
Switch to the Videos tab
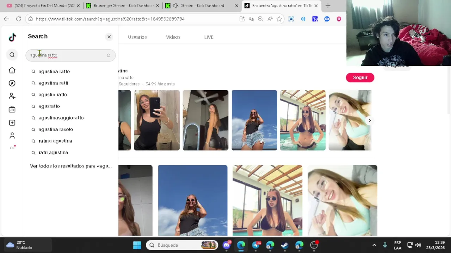173,37
